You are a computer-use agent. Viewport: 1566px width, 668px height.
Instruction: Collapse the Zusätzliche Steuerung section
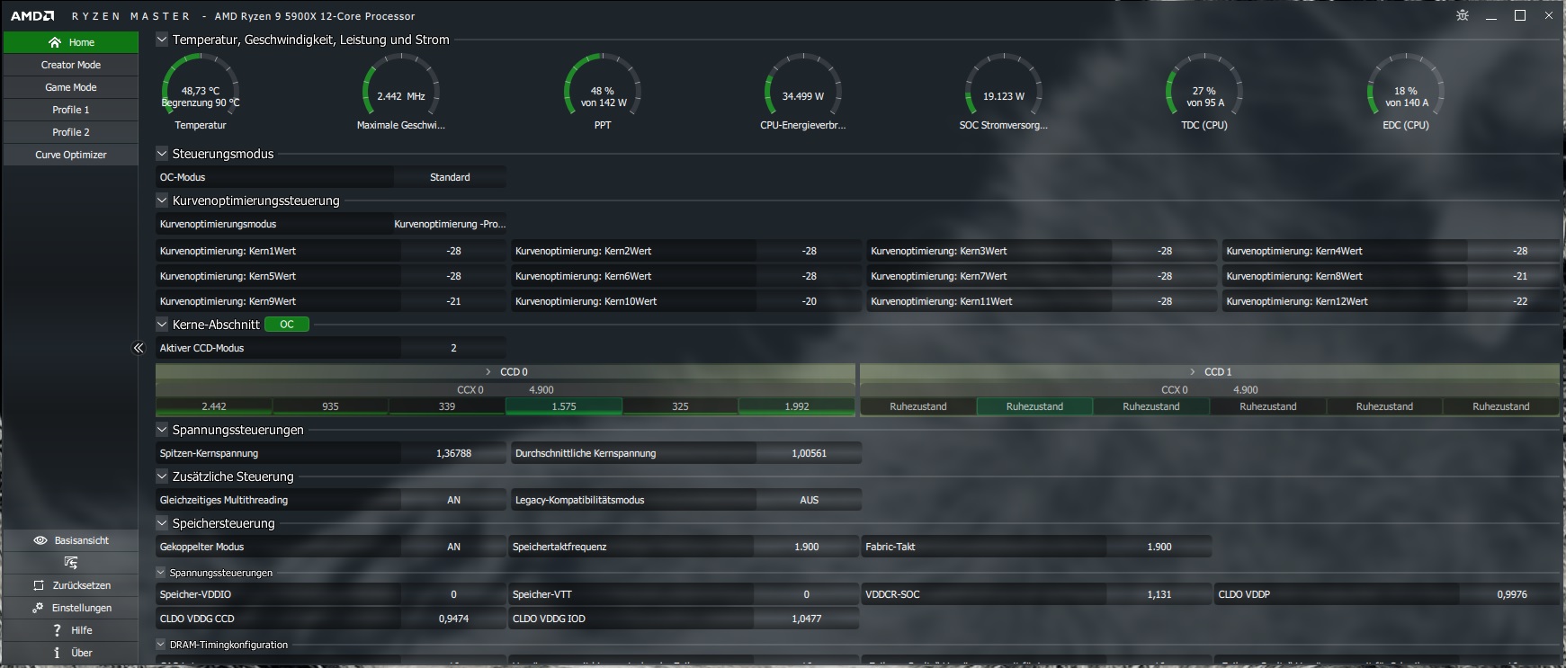pos(162,477)
